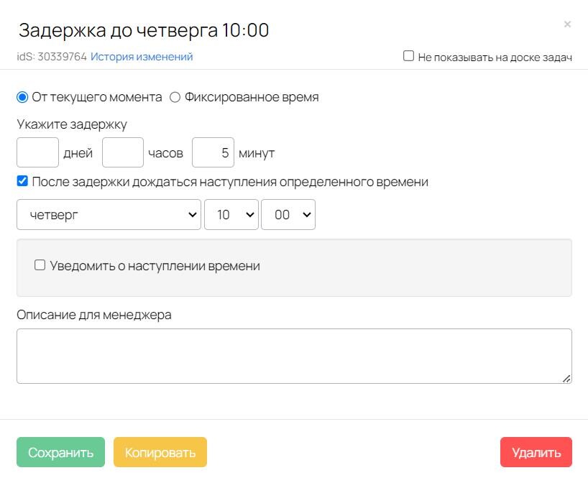Click the дней delay input field
588x483 pixels.
(x=37, y=153)
